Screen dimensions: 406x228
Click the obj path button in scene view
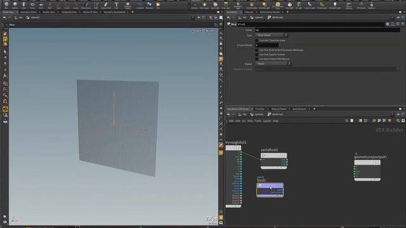(18, 18)
